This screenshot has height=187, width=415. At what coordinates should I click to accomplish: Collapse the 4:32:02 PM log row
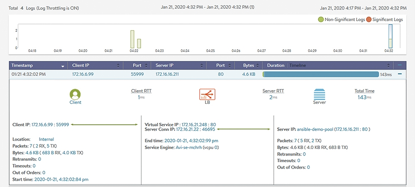[x=400, y=74]
